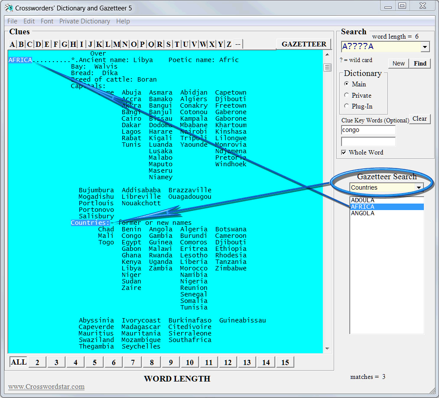
Task: Expand the Countries gazetteer dropdown
Action: click(419, 187)
